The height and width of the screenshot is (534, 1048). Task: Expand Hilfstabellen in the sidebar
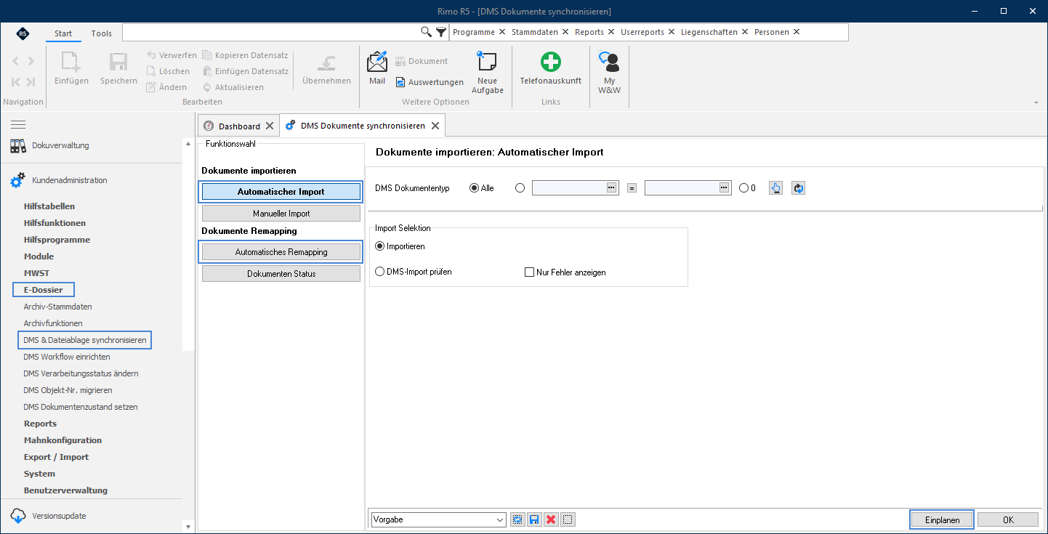[x=49, y=206]
